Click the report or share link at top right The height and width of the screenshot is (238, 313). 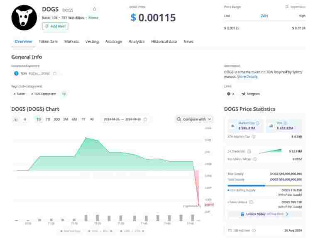(296, 7)
